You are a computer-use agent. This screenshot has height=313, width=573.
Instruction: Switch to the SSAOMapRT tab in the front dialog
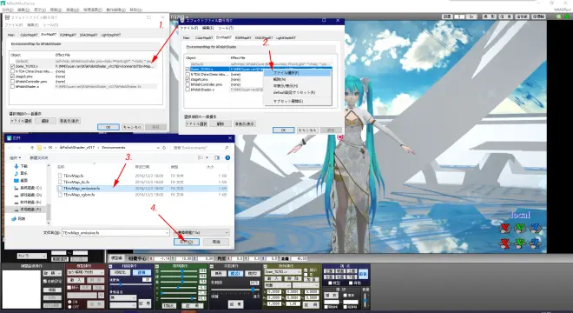[263, 37]
